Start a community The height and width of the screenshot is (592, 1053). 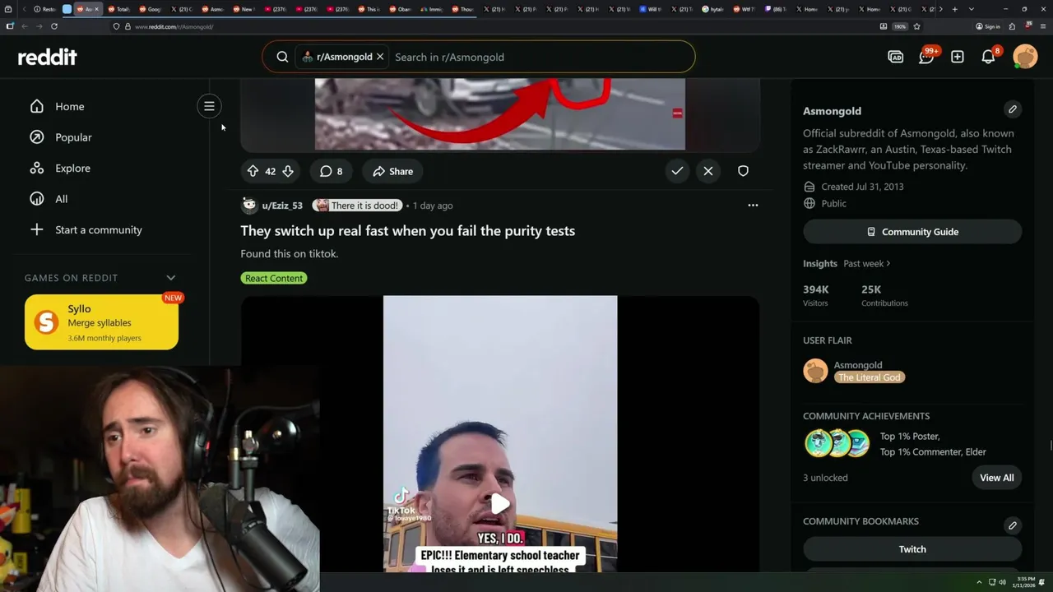(x=98, y=229)
